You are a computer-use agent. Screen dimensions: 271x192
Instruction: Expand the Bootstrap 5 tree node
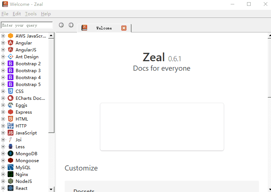[3, 85]
